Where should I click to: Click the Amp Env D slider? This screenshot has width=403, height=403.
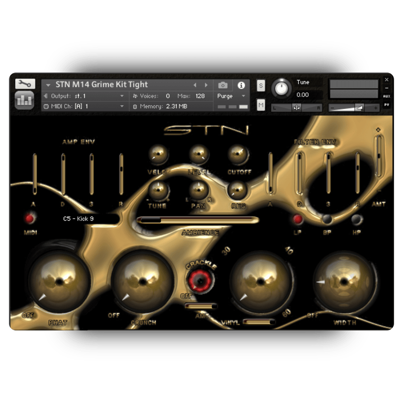coord(63,174)
